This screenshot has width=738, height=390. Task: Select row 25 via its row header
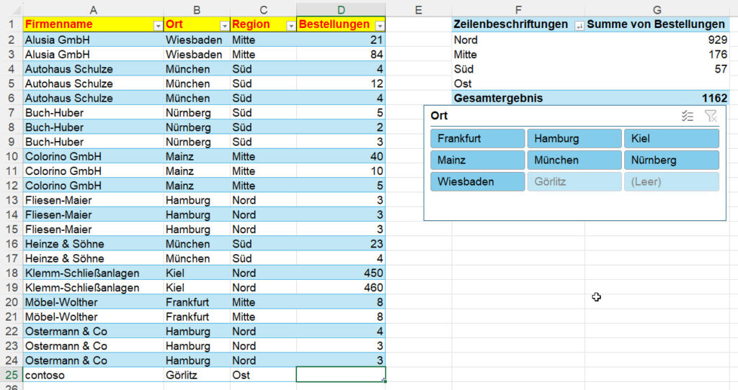point(11,375)
